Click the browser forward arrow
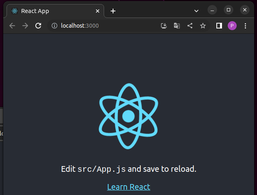 coord(25,26)
